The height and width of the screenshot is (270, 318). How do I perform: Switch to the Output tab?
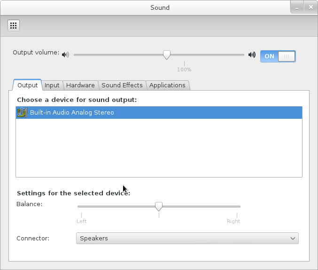tap(27, 85)
